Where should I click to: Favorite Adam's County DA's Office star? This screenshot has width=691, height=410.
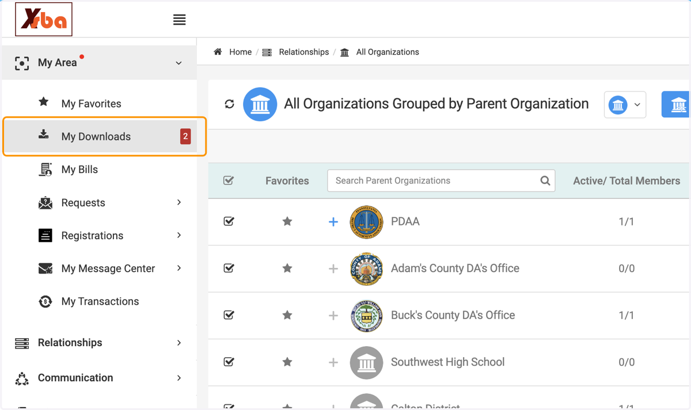(x=287, y=268)
